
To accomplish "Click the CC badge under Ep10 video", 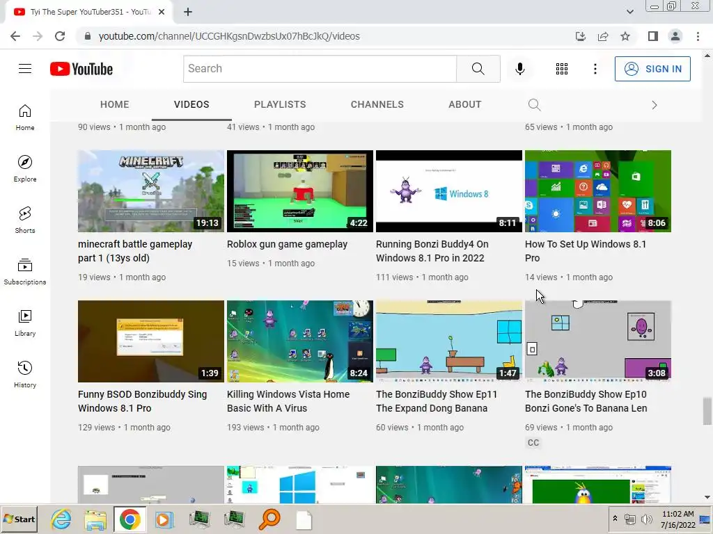I will coord(533,443).
